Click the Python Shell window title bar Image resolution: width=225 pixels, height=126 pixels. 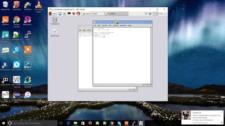tap(85, 27)
